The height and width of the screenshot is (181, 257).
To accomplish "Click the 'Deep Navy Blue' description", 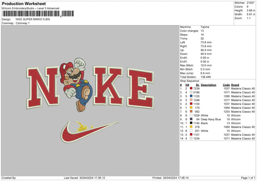I will click(211, 119).
